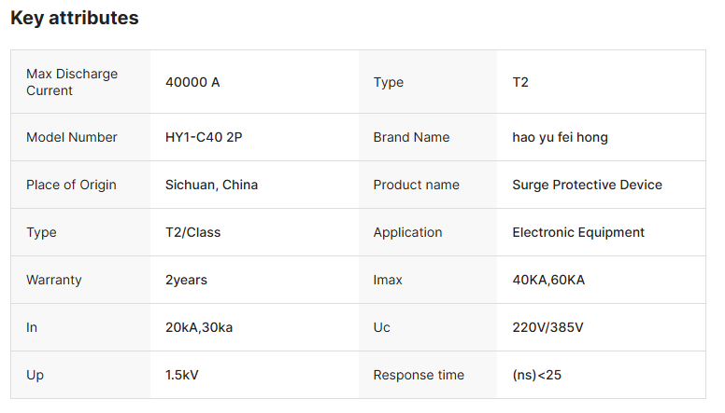Select the "(ns)<25" response time value
The width and height of the screenshot is (725, 413).
pyautogui.click(x=536, y=375)
